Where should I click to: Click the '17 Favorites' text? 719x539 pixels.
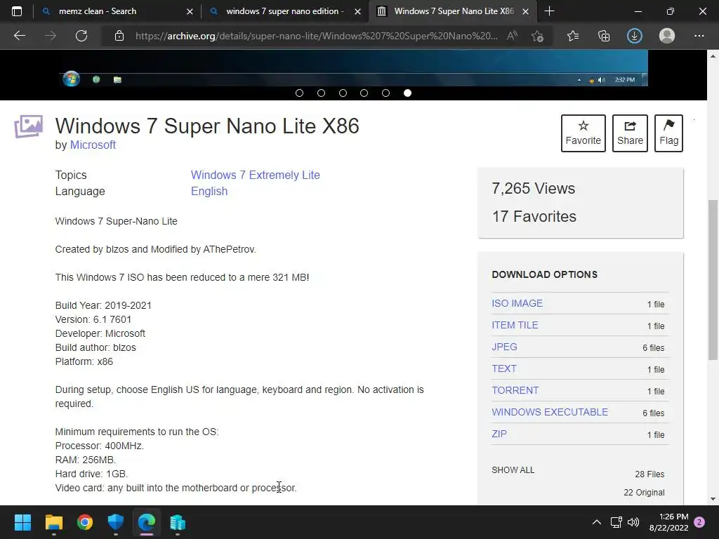534,216
